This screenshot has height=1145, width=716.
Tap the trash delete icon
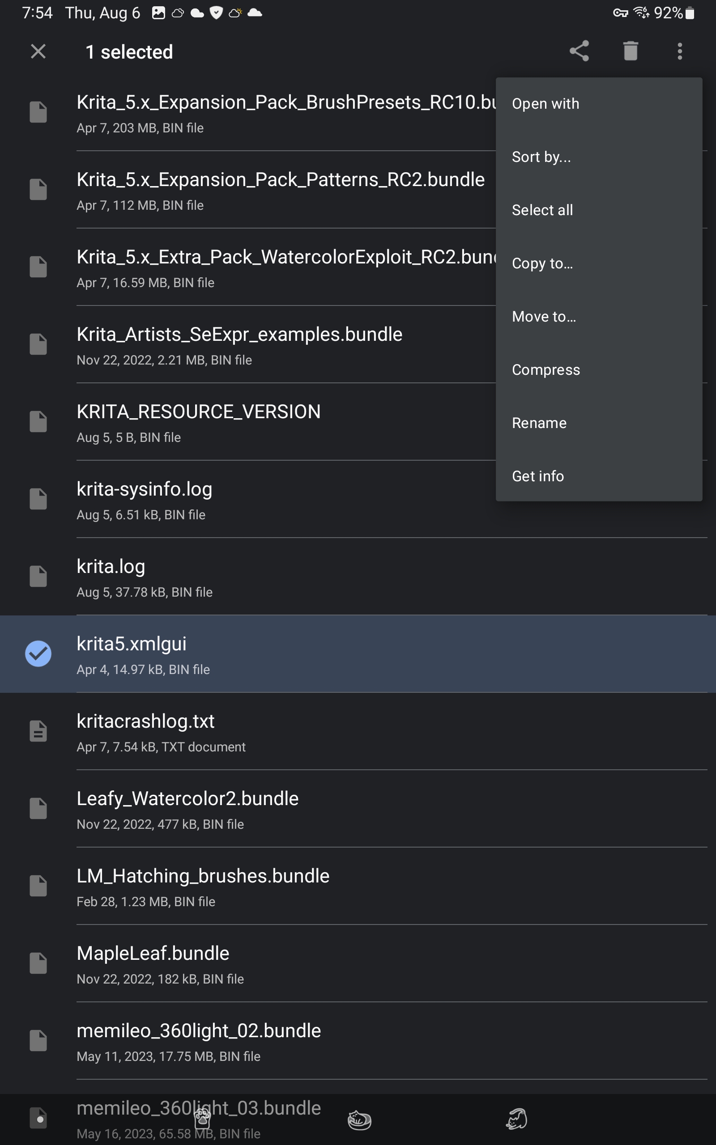[x=630, y=51]
